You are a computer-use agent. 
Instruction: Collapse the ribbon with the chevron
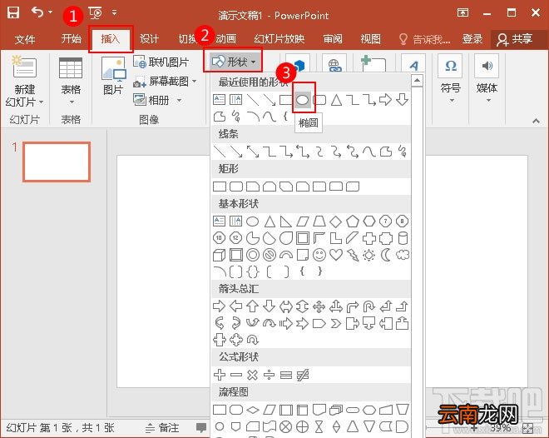[x=536, y=121]
